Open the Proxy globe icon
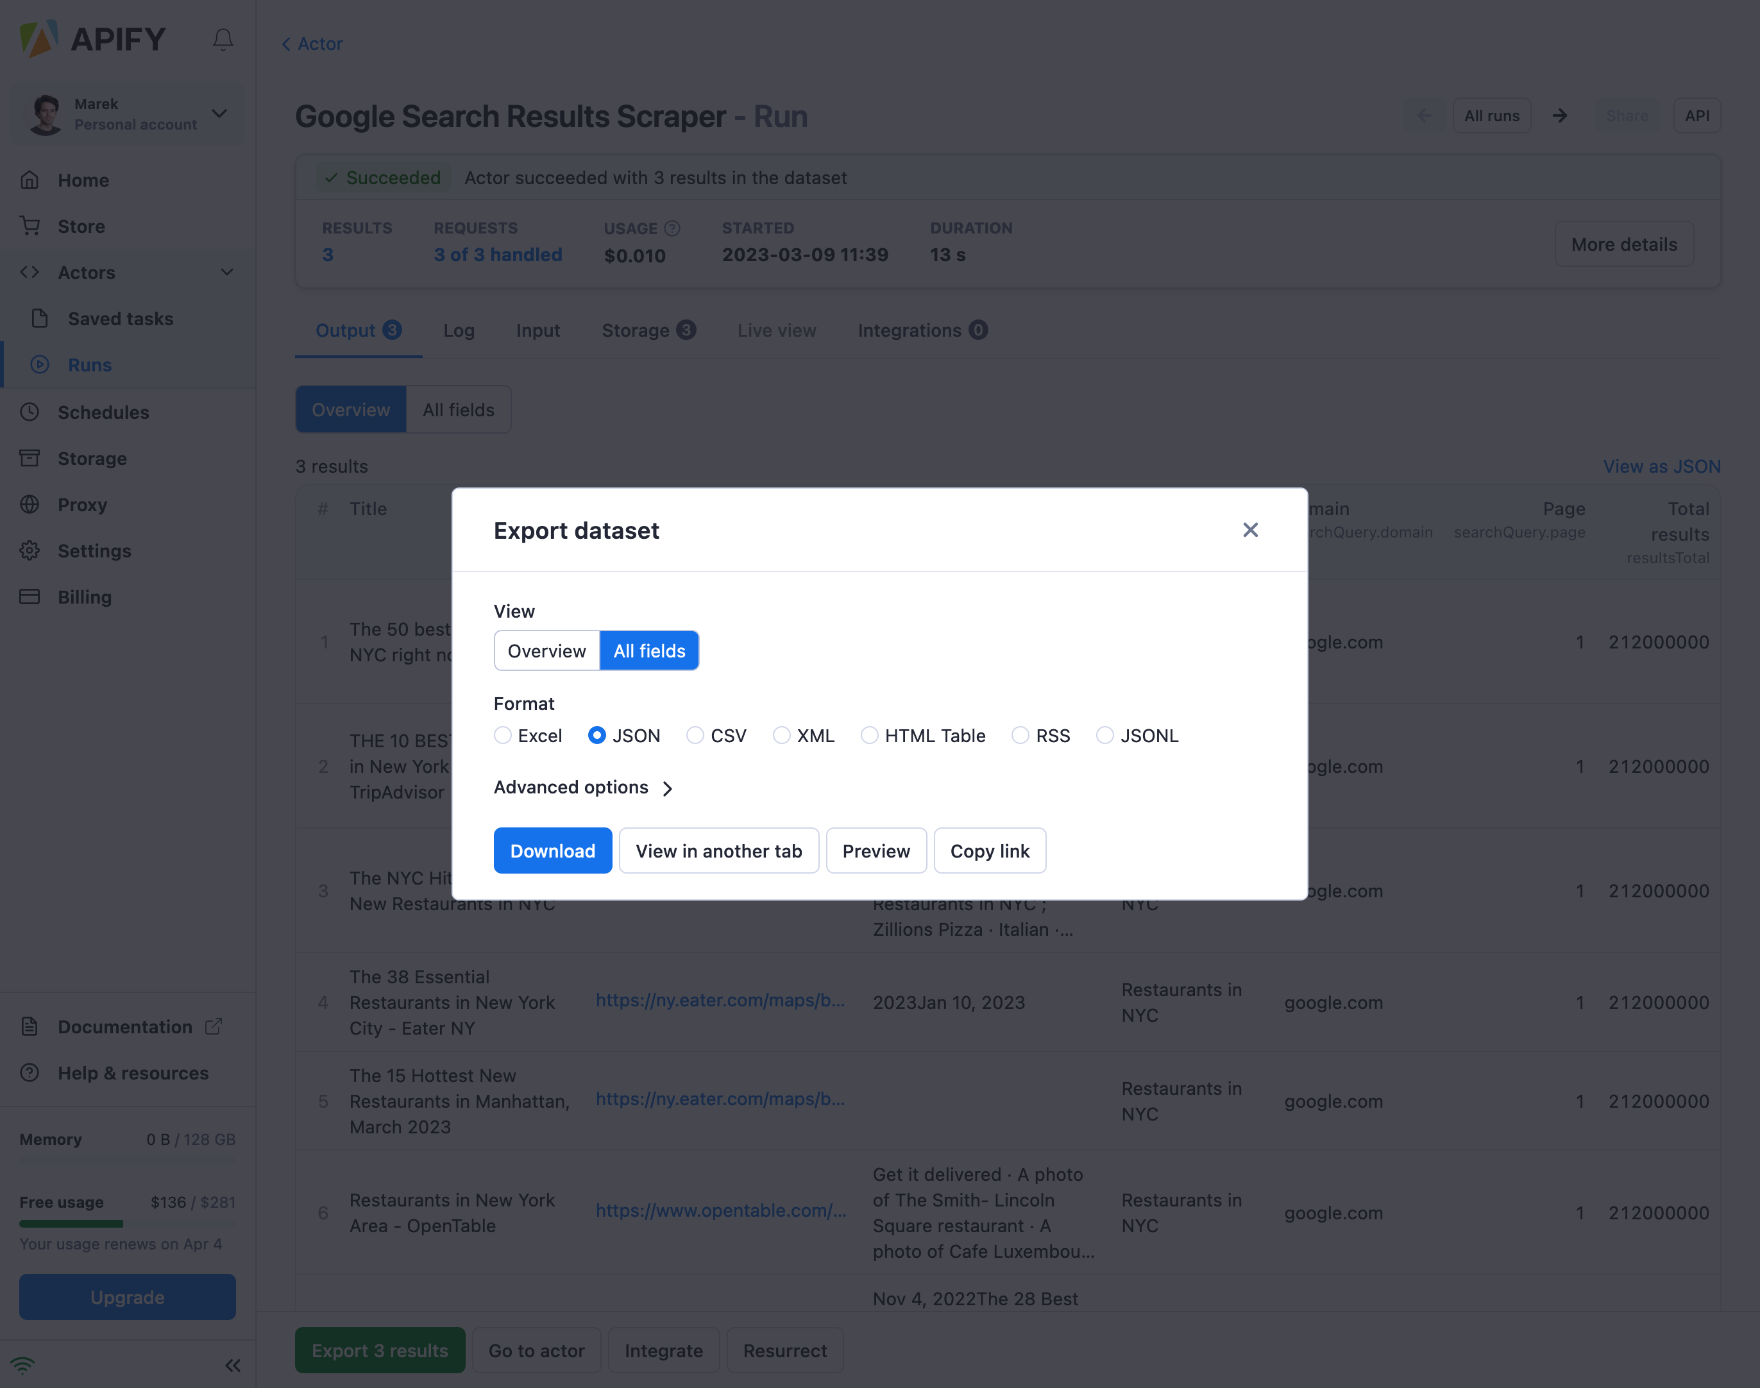 pyautogui.click(x=30, y=505)
